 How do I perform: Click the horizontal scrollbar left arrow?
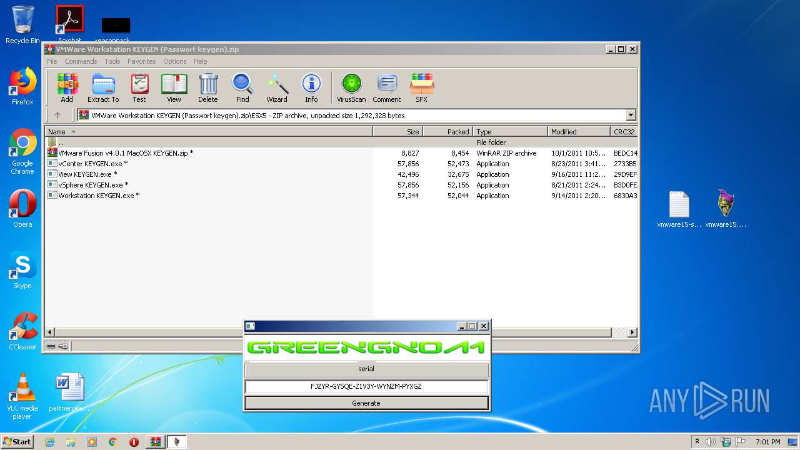(x=50, y=332)
